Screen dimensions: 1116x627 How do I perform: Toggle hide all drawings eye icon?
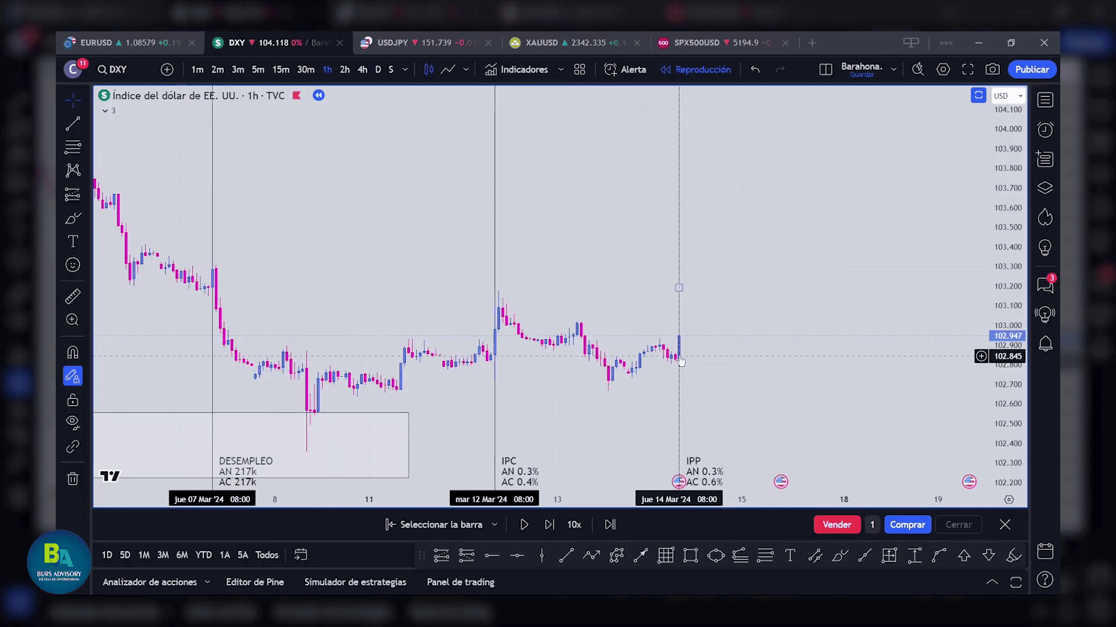pos(73,422)
